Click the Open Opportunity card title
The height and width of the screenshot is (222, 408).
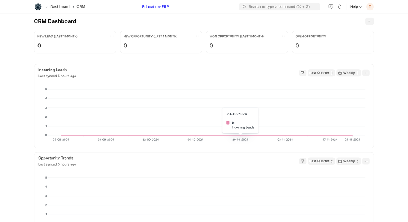click(311, 36)
